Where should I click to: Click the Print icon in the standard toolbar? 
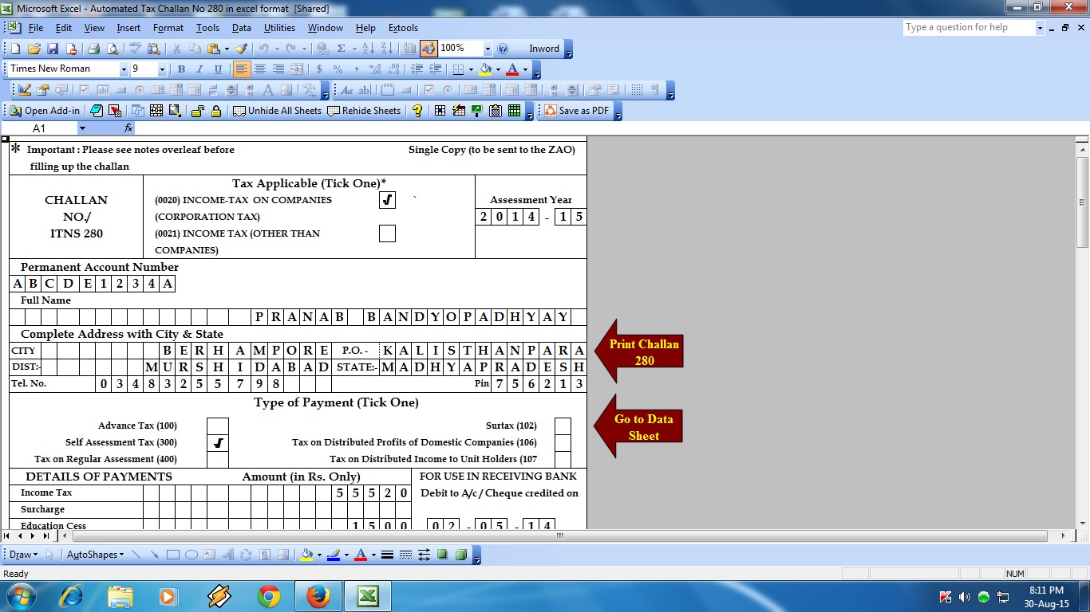coord(93,49)
